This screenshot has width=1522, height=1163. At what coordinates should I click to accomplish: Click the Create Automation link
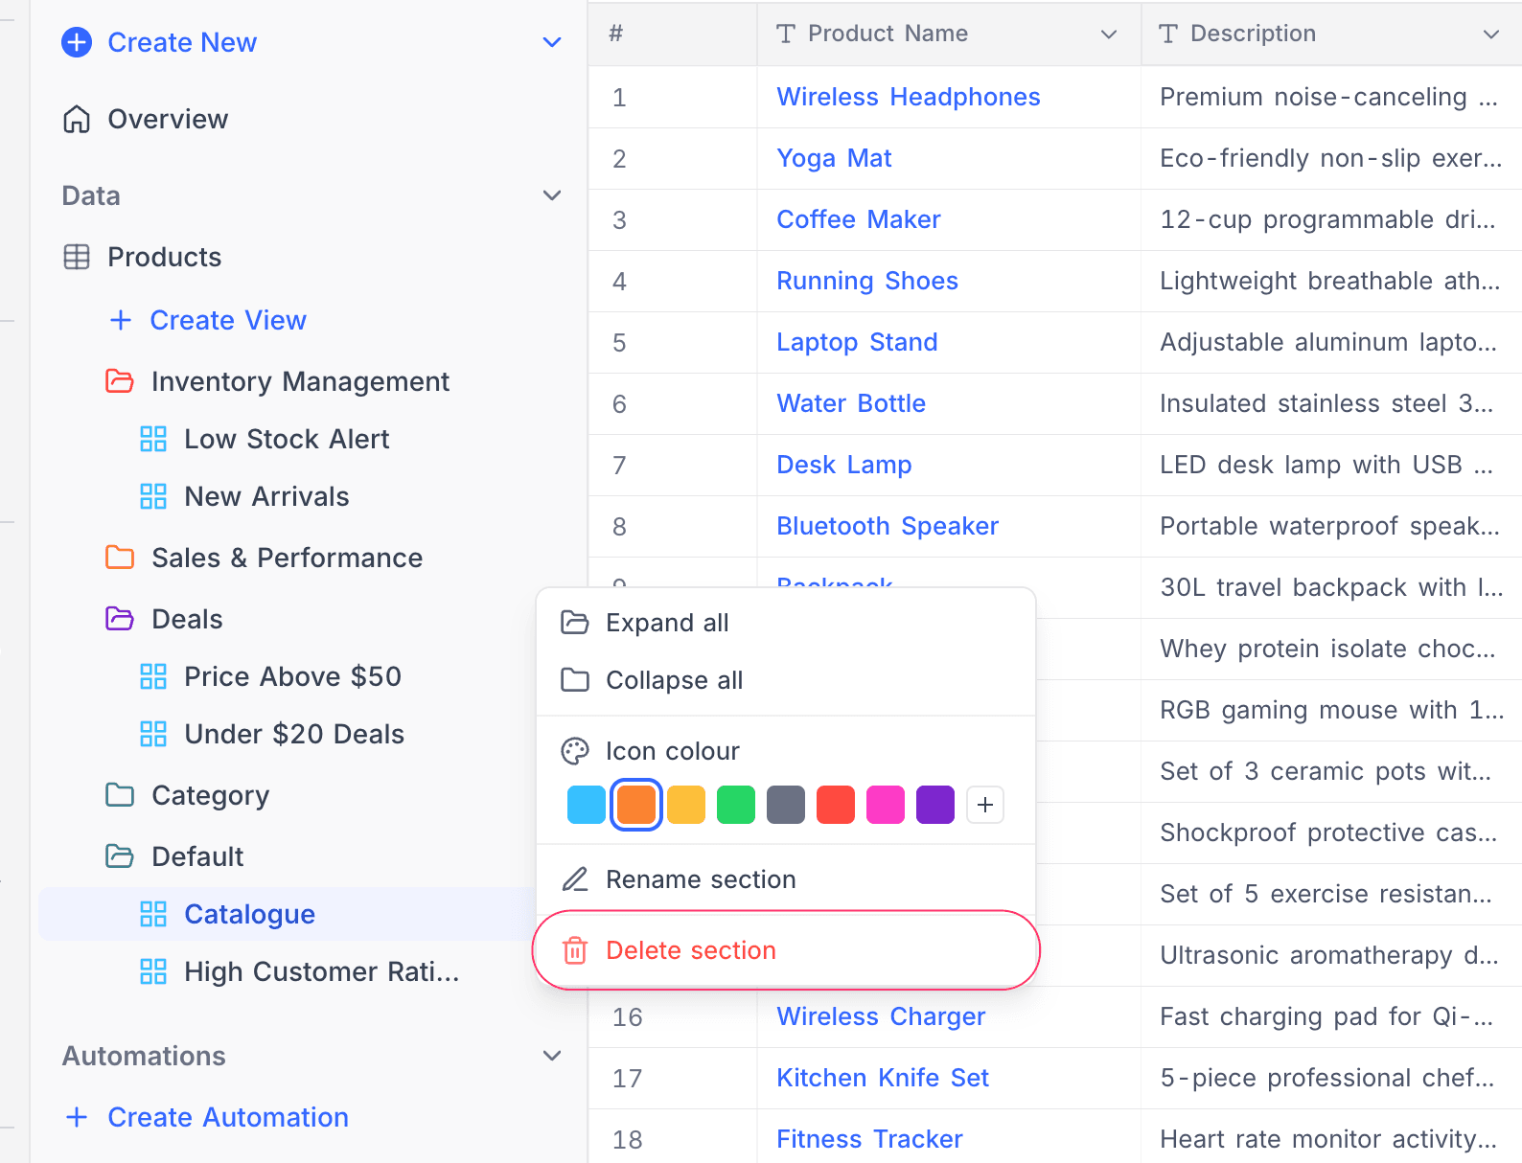(227, 1117)
